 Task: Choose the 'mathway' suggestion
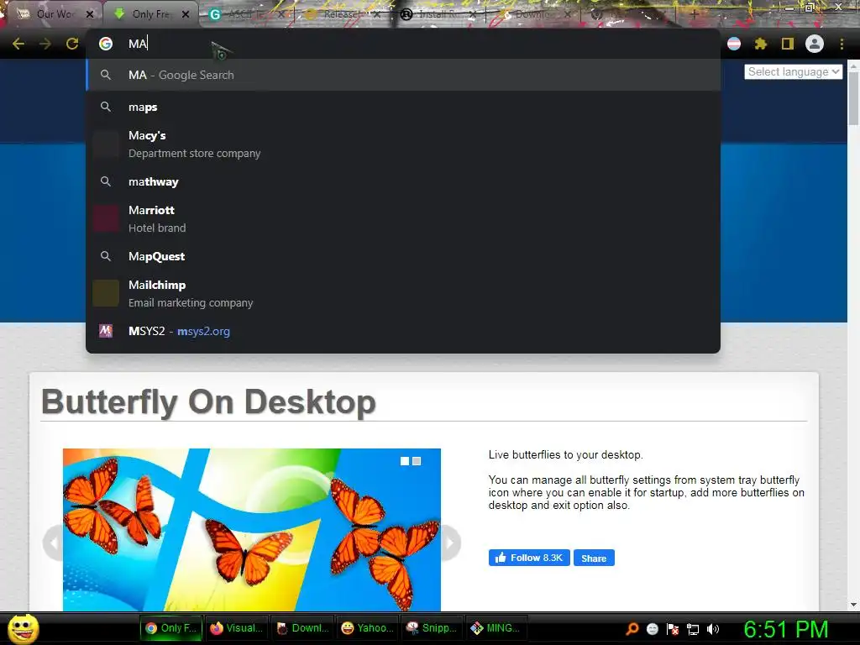click(403, 181)
